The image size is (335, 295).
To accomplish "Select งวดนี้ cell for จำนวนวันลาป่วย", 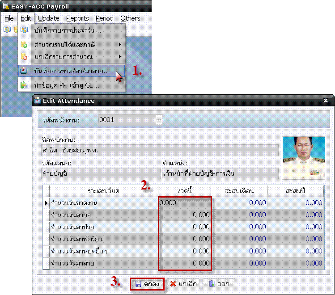I will 184,227.
